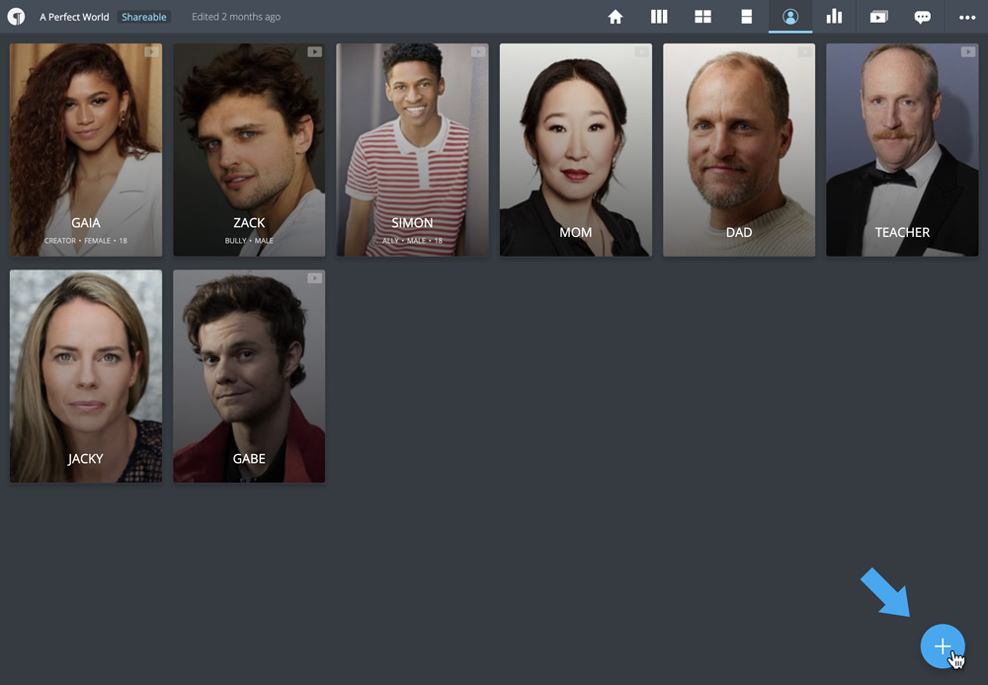Open SIMON's character card

pos(412,149)
